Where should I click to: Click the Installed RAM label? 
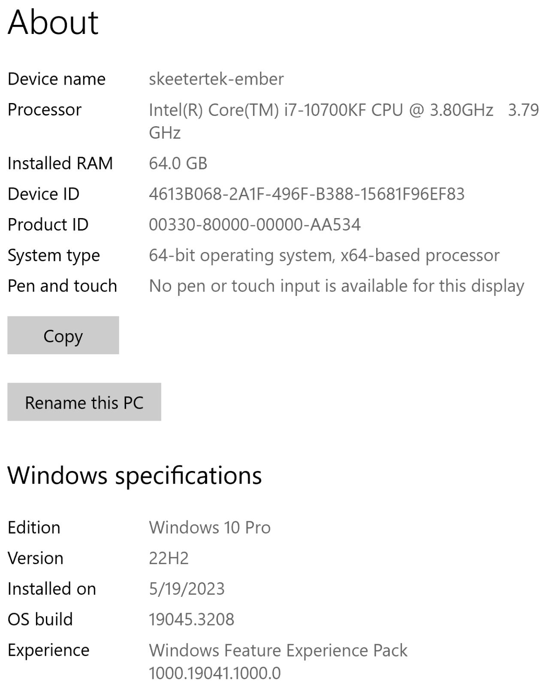(61, 163)
